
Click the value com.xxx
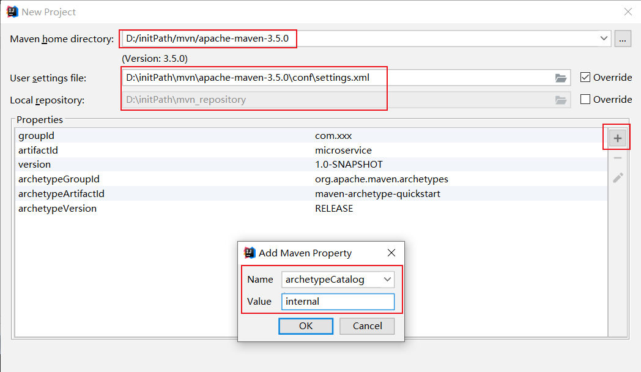(x=333, y=136)
